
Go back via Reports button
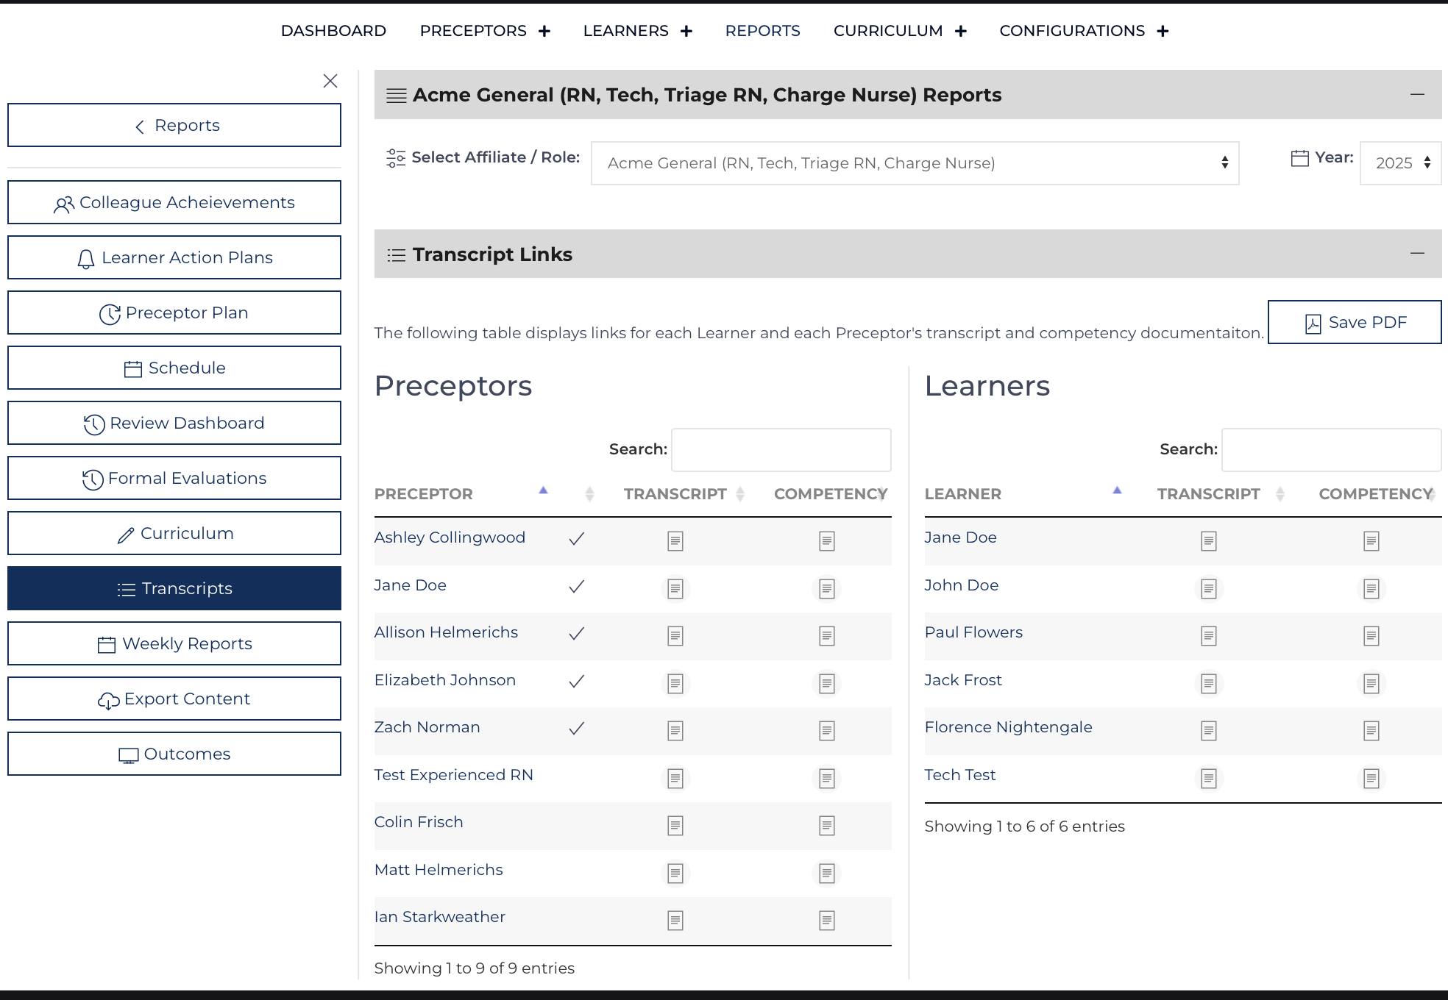coord(174,125)
